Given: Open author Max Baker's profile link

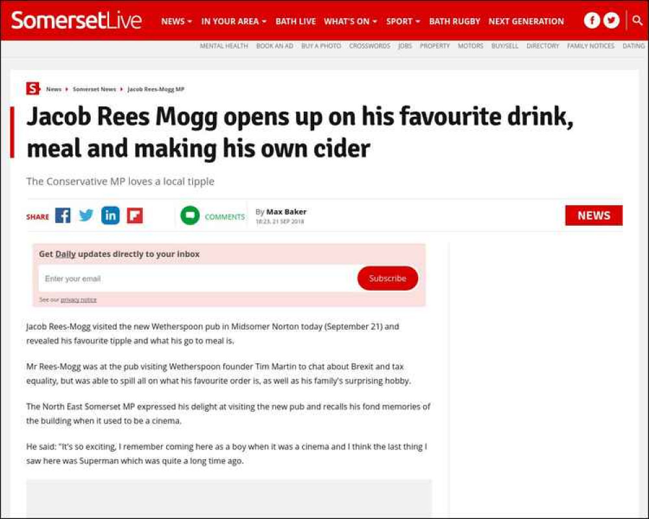Looking at the screenshot, I should tap(286, 212).
